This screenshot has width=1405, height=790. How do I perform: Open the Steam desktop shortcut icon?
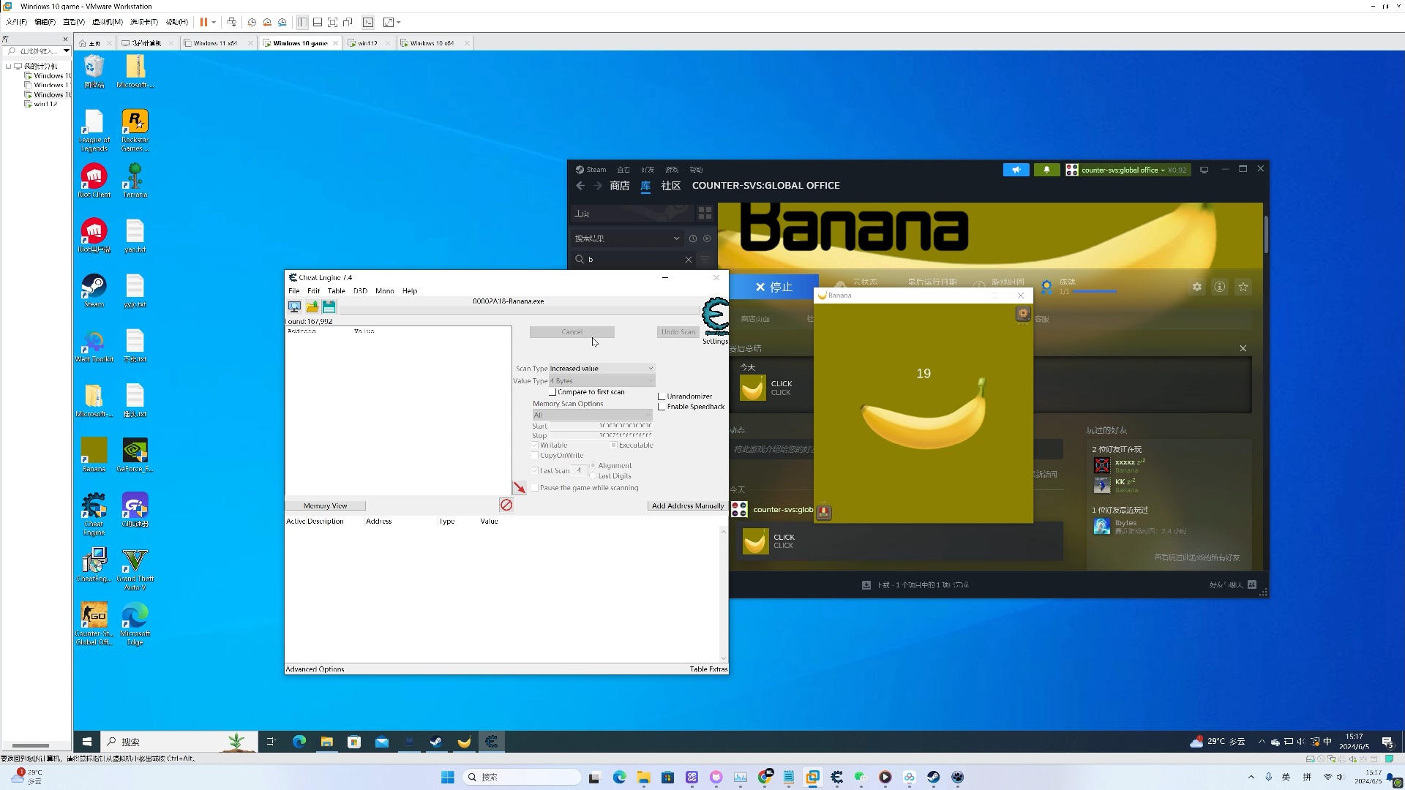tap(94, 290)
